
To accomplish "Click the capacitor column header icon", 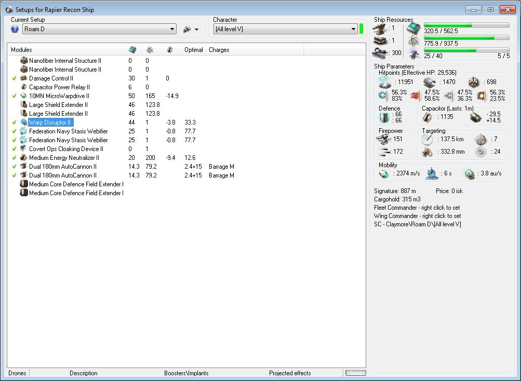I will (170, 50).
